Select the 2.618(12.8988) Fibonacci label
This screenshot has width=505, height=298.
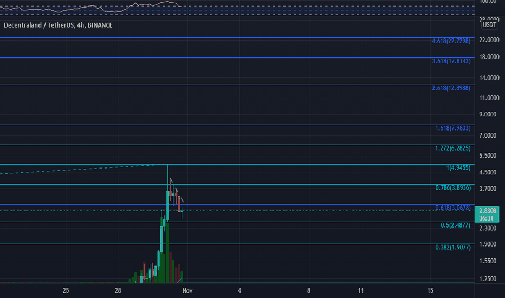tap(451, 88)
